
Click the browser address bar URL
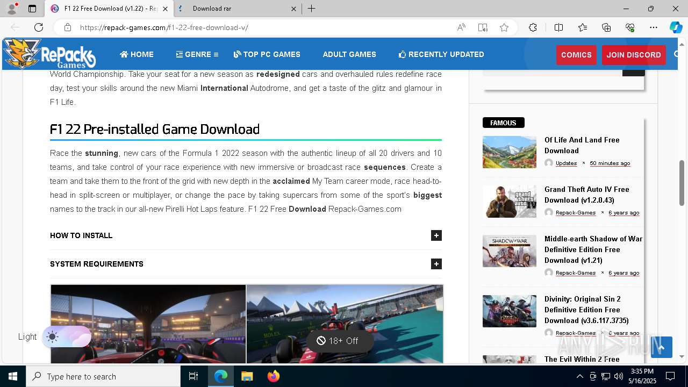point(164,27)
